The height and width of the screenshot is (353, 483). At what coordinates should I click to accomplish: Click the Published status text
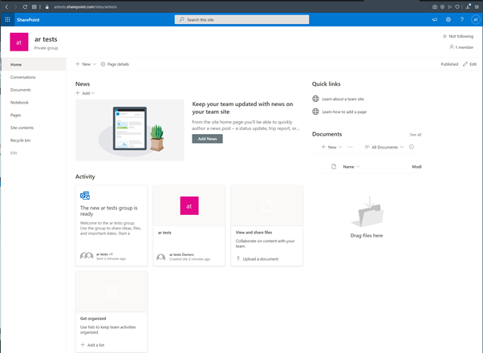[x=449, y=64]
